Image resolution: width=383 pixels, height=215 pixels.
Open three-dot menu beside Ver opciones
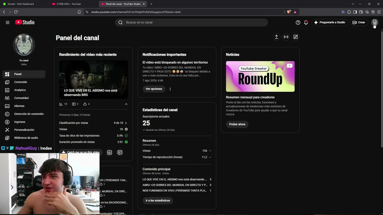(170, 89)
